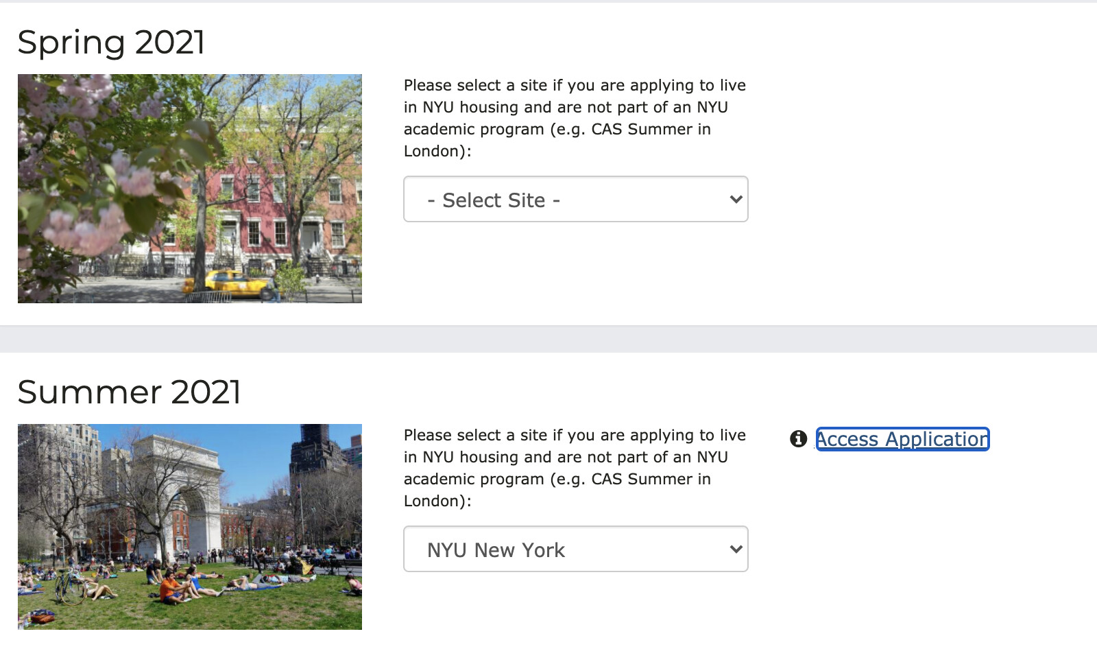Viewport: 1097px width, 649px height.
Task: Click the "NYU New York" selected value text
Action: click(x=496, y=550)
